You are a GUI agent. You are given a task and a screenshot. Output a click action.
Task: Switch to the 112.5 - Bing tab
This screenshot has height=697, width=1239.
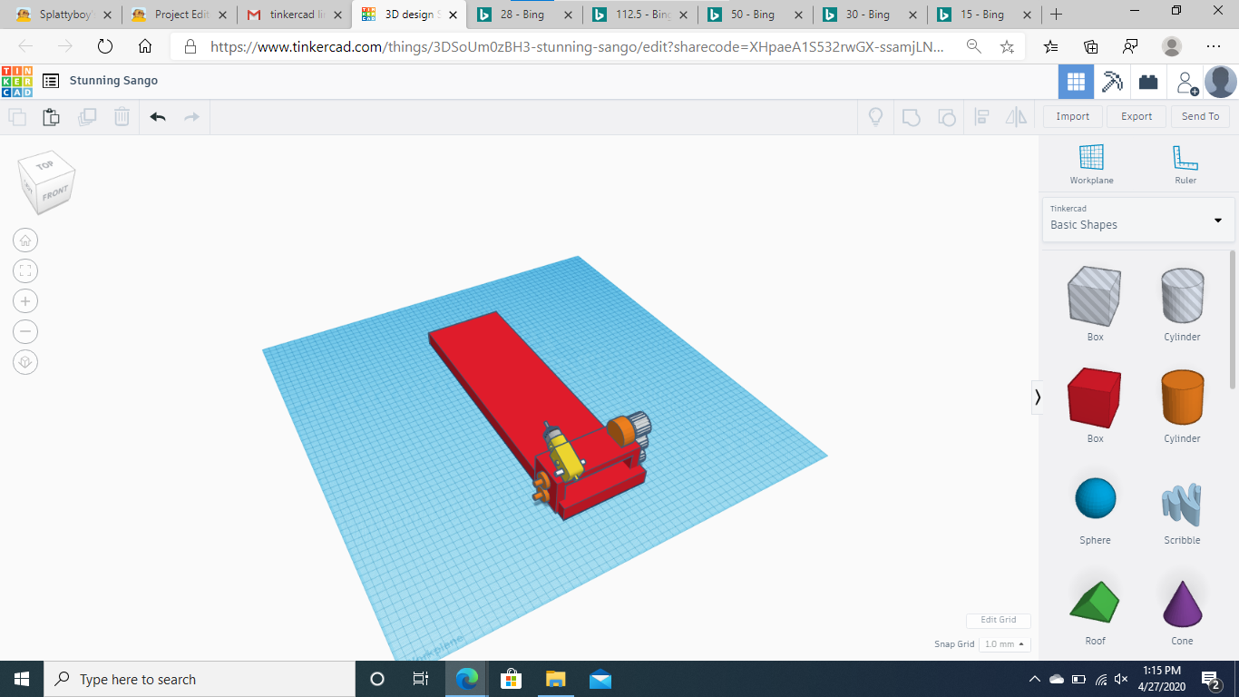[640, 15]
